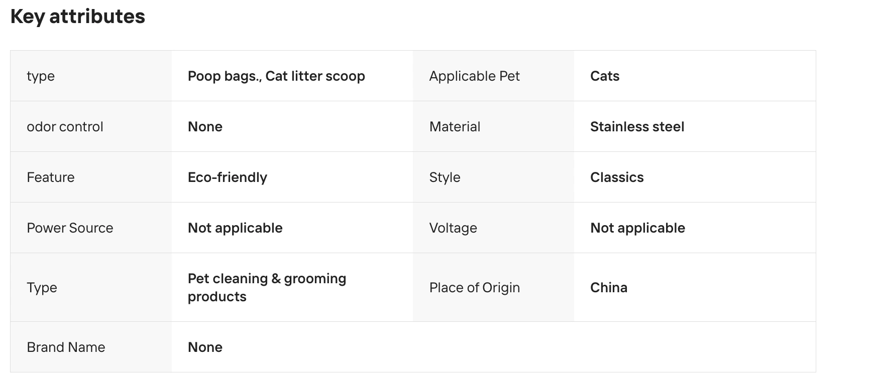Select the Applicable Pet label
The height and width of the screenshot is (392, 872).
[x=474, y=76]
